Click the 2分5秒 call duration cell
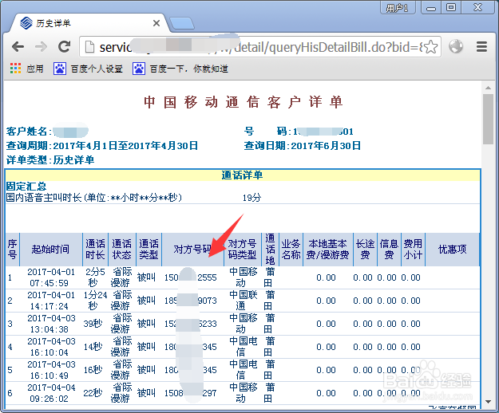 (95, 277)
